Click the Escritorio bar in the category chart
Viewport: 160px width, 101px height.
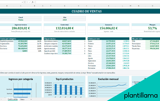tap(23, 89)
